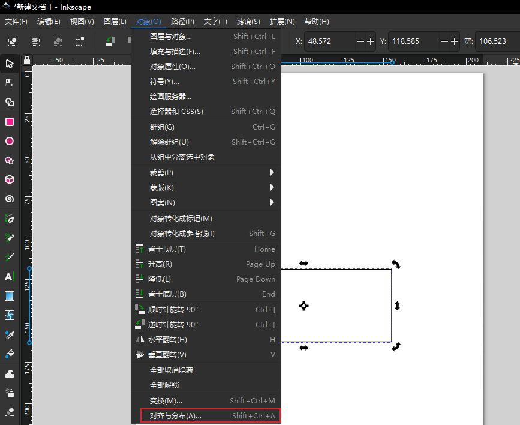Screen dimensions: 520x425
Task: Choose 对象转化成参考线(I) entry
Action: 206,233
